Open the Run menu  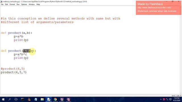(18, 5)
